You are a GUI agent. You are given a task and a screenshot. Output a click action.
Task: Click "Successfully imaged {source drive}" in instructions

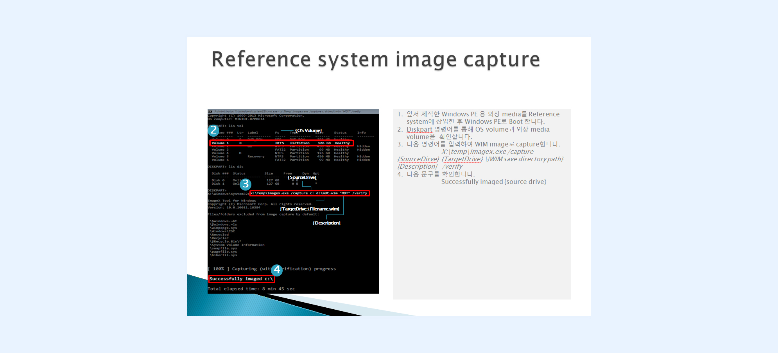point(494,182)
